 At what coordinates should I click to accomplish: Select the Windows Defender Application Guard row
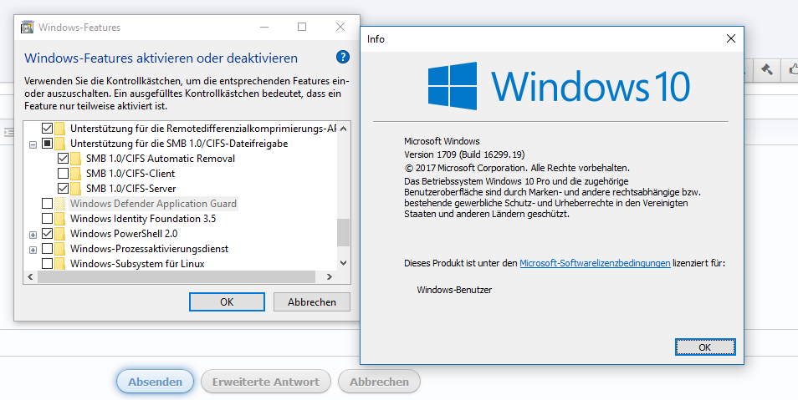(153, 204)
